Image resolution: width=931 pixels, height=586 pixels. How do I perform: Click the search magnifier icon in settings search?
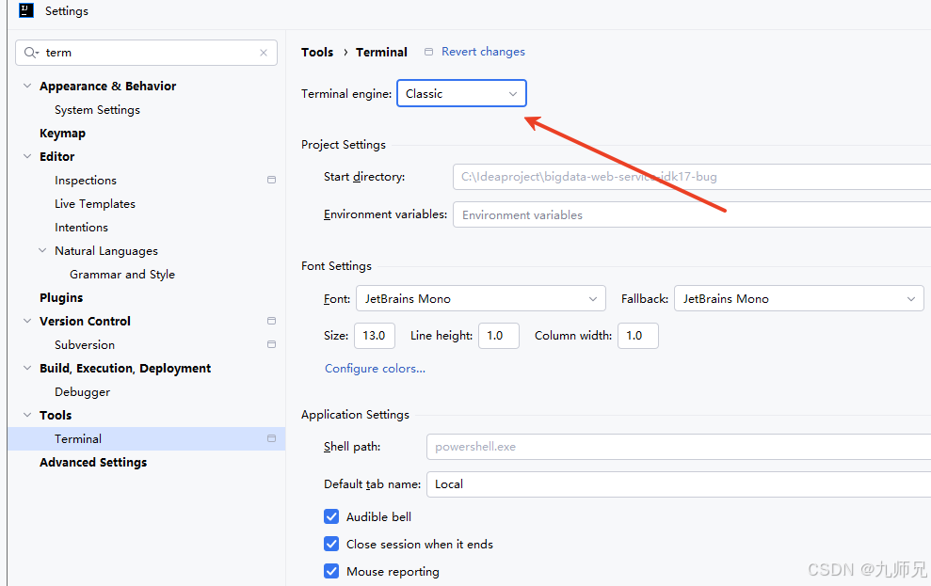tap(30, 53)
